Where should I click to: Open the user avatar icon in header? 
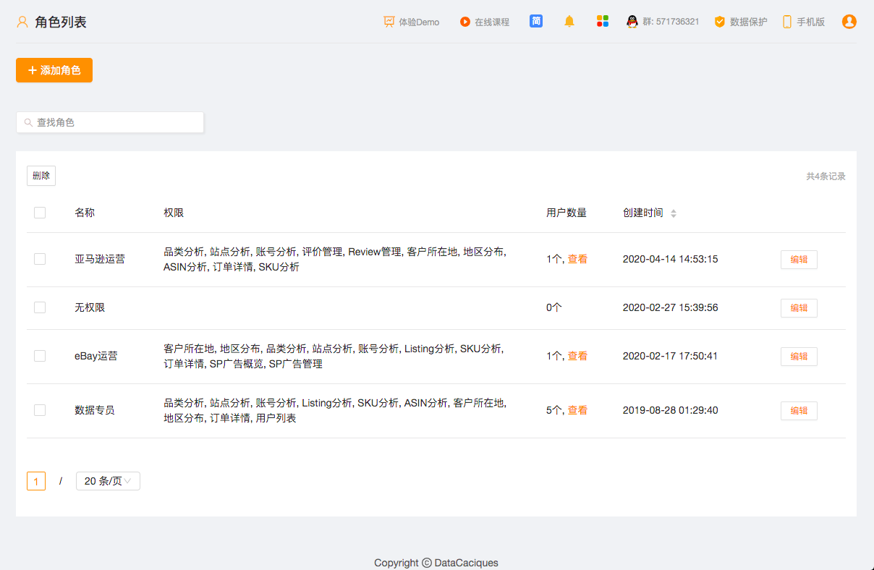pyautogui.click(x=849, y=22)
